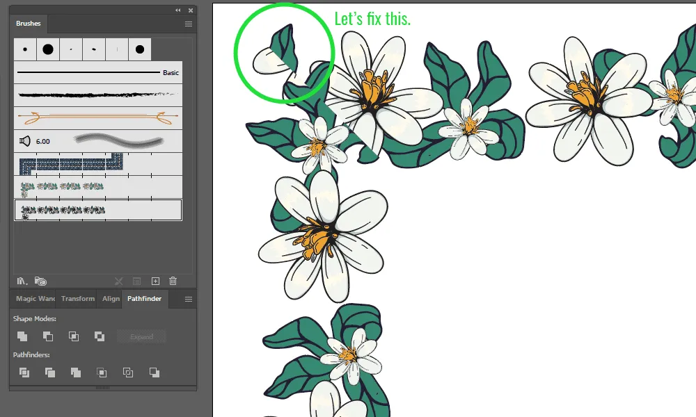Open the Brush Libraries menu icon
The height and width of the screenshot is (417, 696).
point(22,281)
